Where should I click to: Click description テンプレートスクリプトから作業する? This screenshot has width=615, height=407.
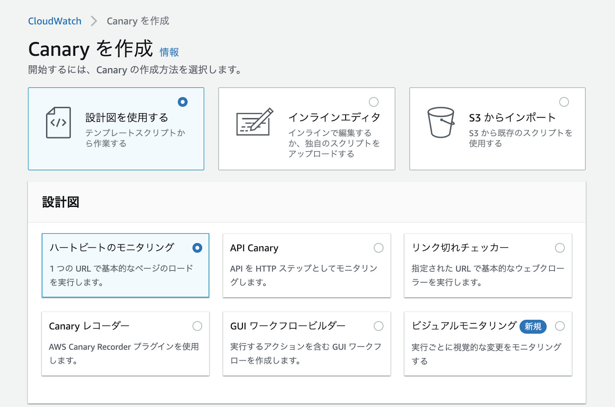(x=135, y=138)
